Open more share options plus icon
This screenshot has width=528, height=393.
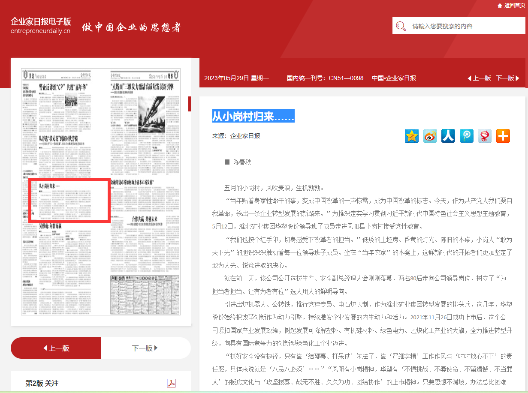[503, 136]
